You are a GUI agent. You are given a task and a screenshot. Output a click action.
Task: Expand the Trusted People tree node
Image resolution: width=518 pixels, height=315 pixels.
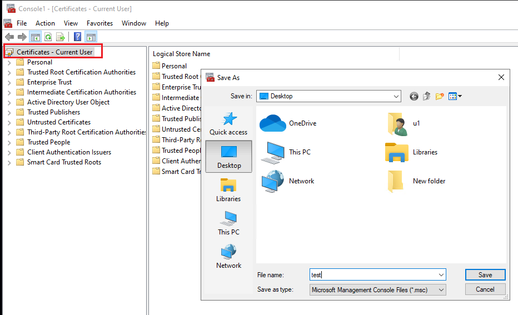pos(9,143)
